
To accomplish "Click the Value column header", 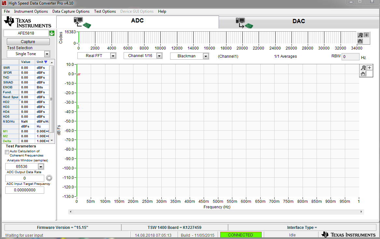I will click(26, 62).
